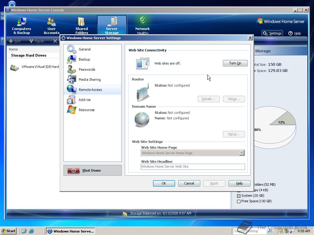Click the Repair wrench toolbar icon
314x235 pixels.
coord(31,41)
